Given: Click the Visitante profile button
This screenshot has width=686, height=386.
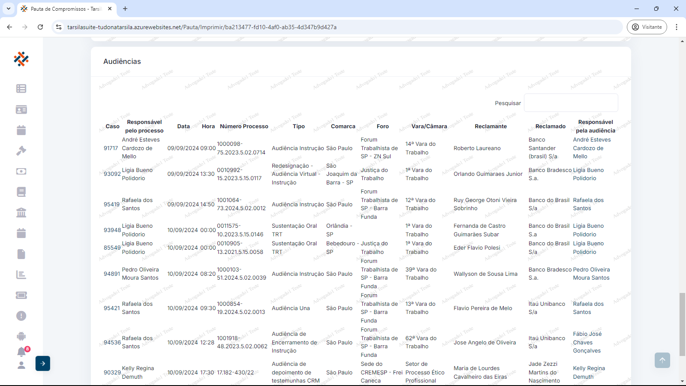Looking at the screenshot, I should coord(647,27).
